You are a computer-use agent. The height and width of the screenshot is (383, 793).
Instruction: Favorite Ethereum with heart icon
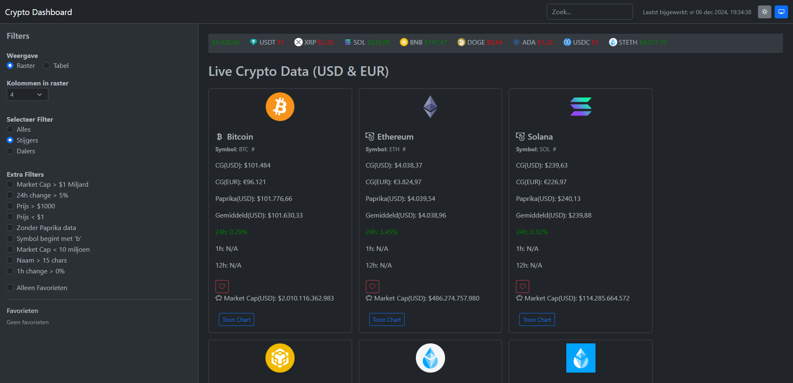373,286
